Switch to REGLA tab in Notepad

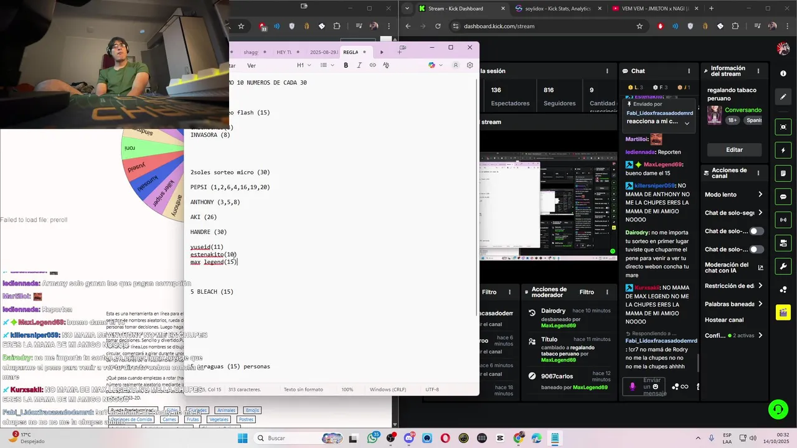(x=355, y=52)
